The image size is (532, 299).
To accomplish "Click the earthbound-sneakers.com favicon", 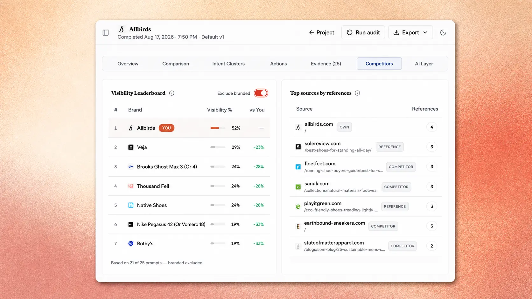I will [x=298, y=226].
